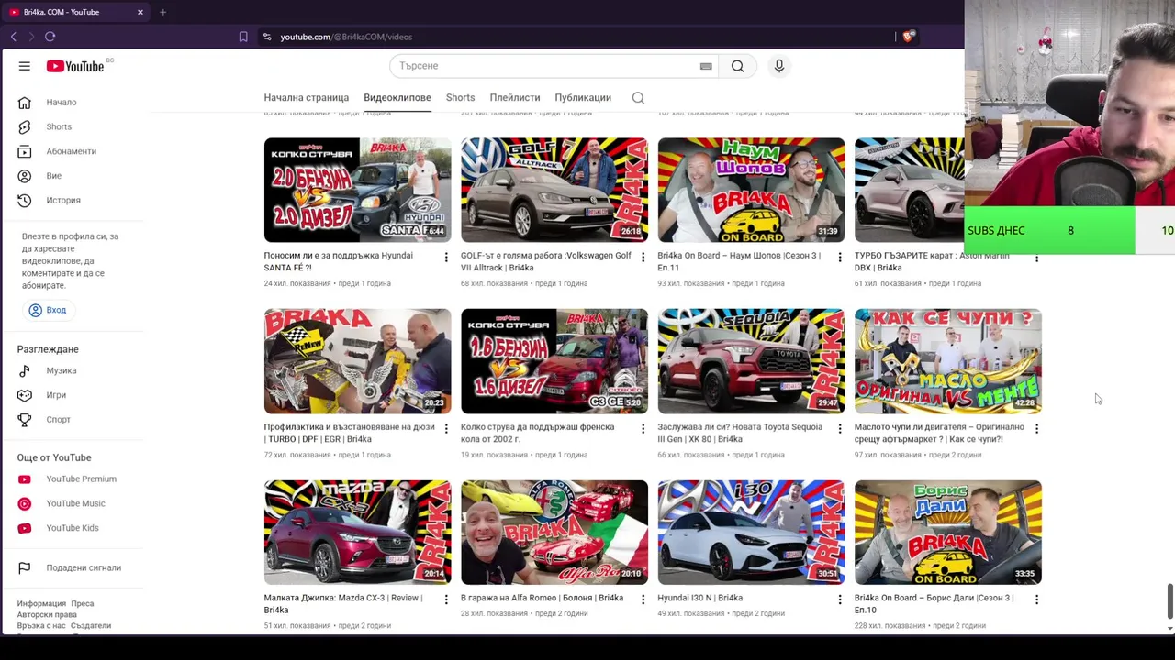Switch to the Shorts channel tab

(461, 97)
